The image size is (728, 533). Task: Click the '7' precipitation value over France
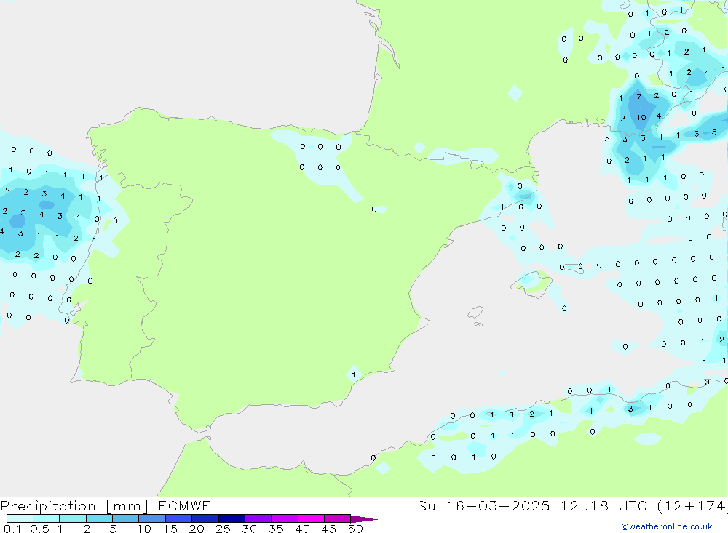coord(638,97)
